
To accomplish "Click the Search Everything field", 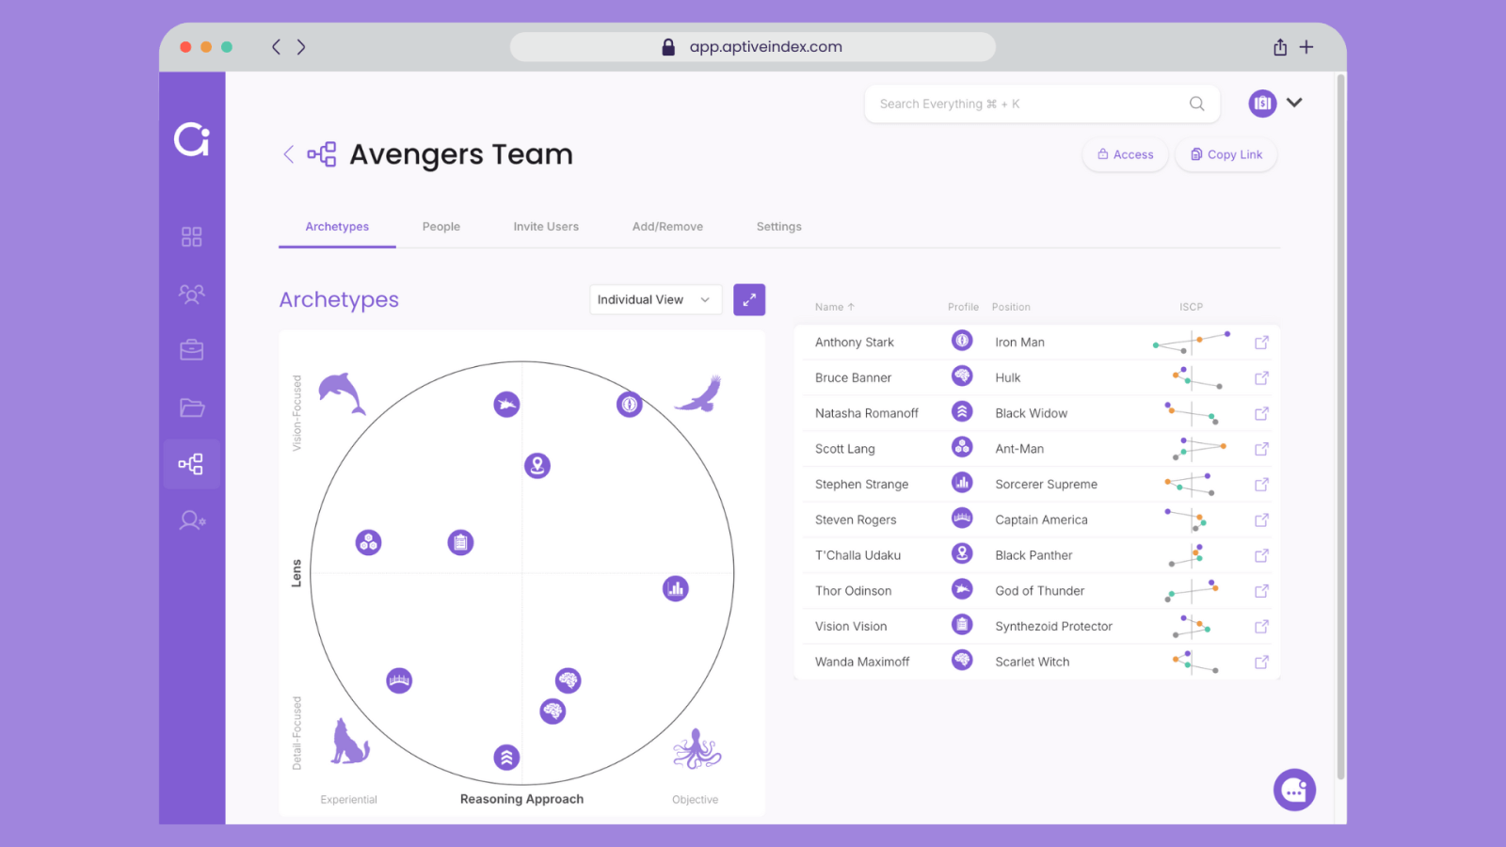I will click(1031, 104).
